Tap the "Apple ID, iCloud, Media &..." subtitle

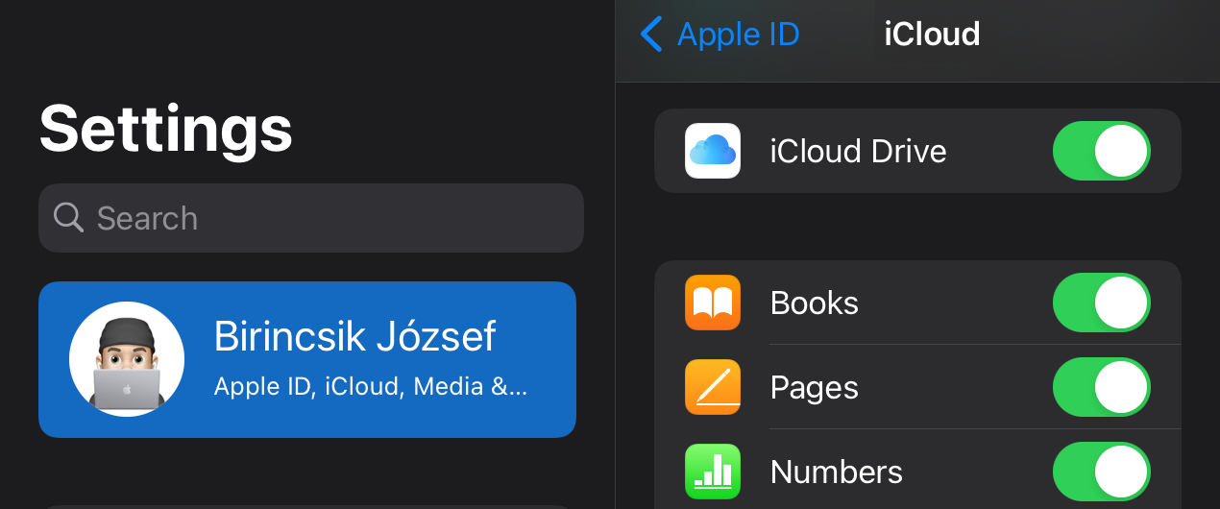(x=370, y=386)
